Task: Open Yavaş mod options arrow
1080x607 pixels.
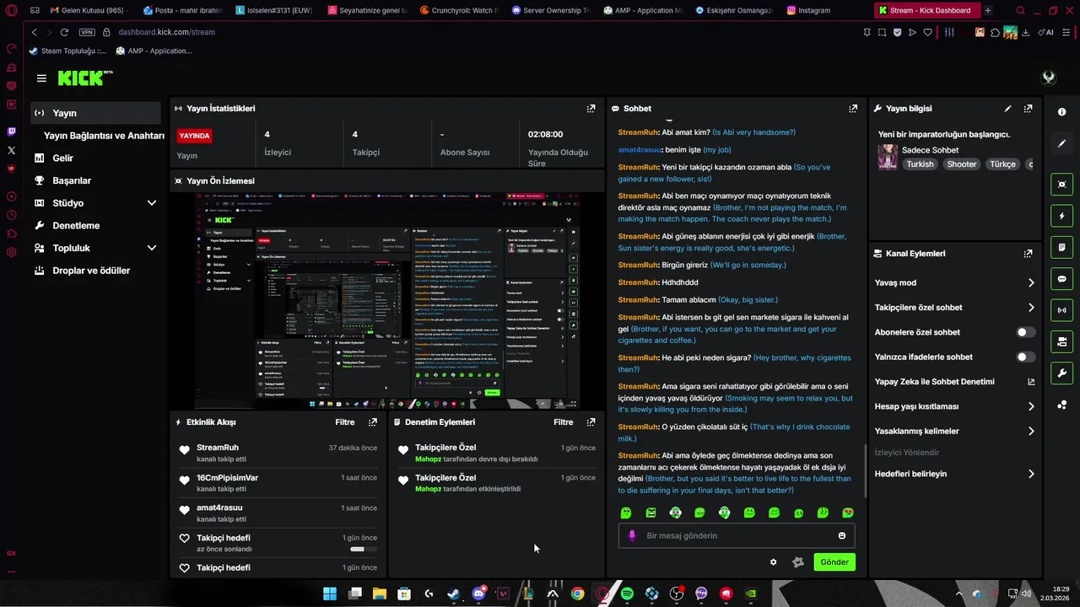Action: coord(1031,283)
